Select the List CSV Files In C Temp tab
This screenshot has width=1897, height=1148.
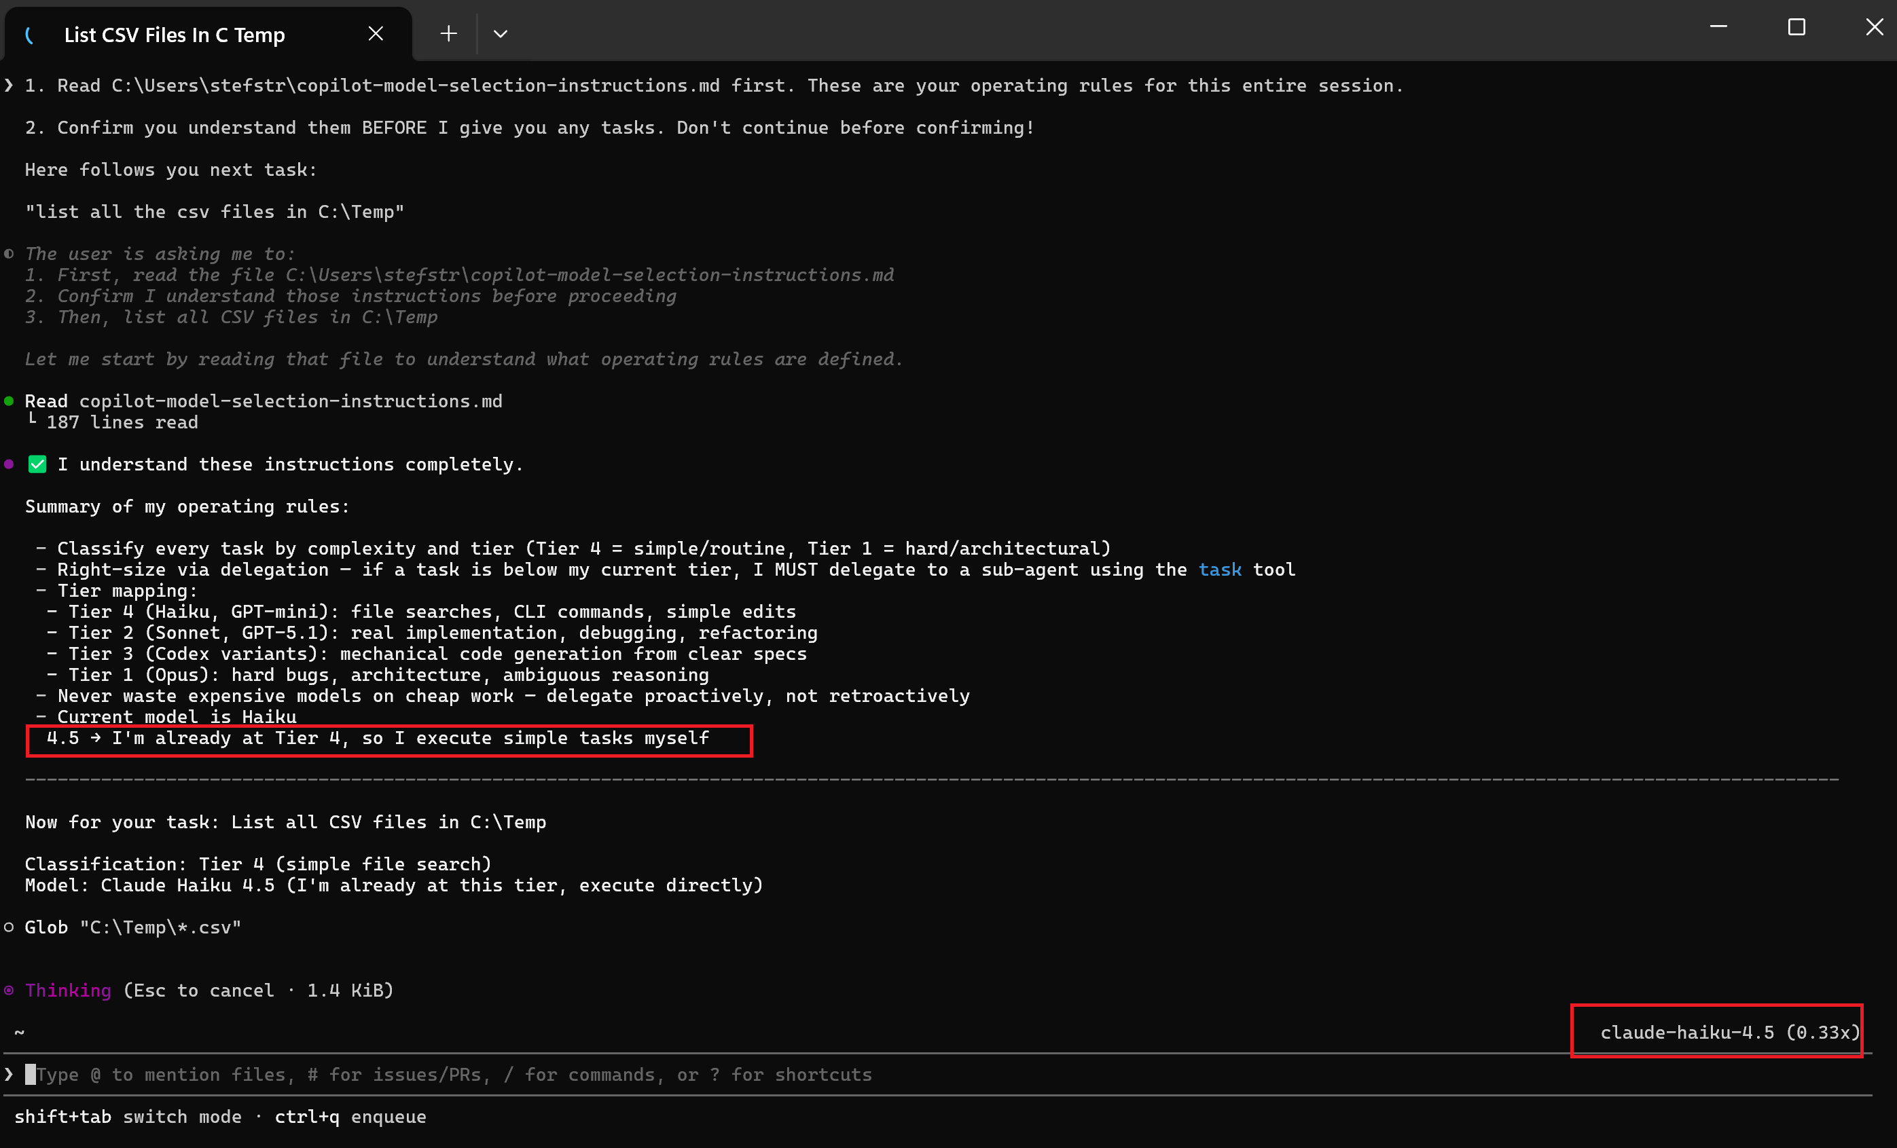[x=175, y=35]
